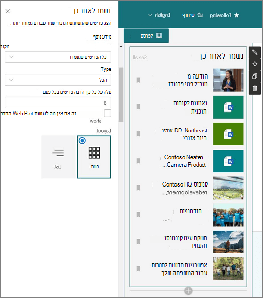263x298 pixels.
Task: Open the הודעה ממנכ"ל פטי פרננדז title
Action: (188, 80)
